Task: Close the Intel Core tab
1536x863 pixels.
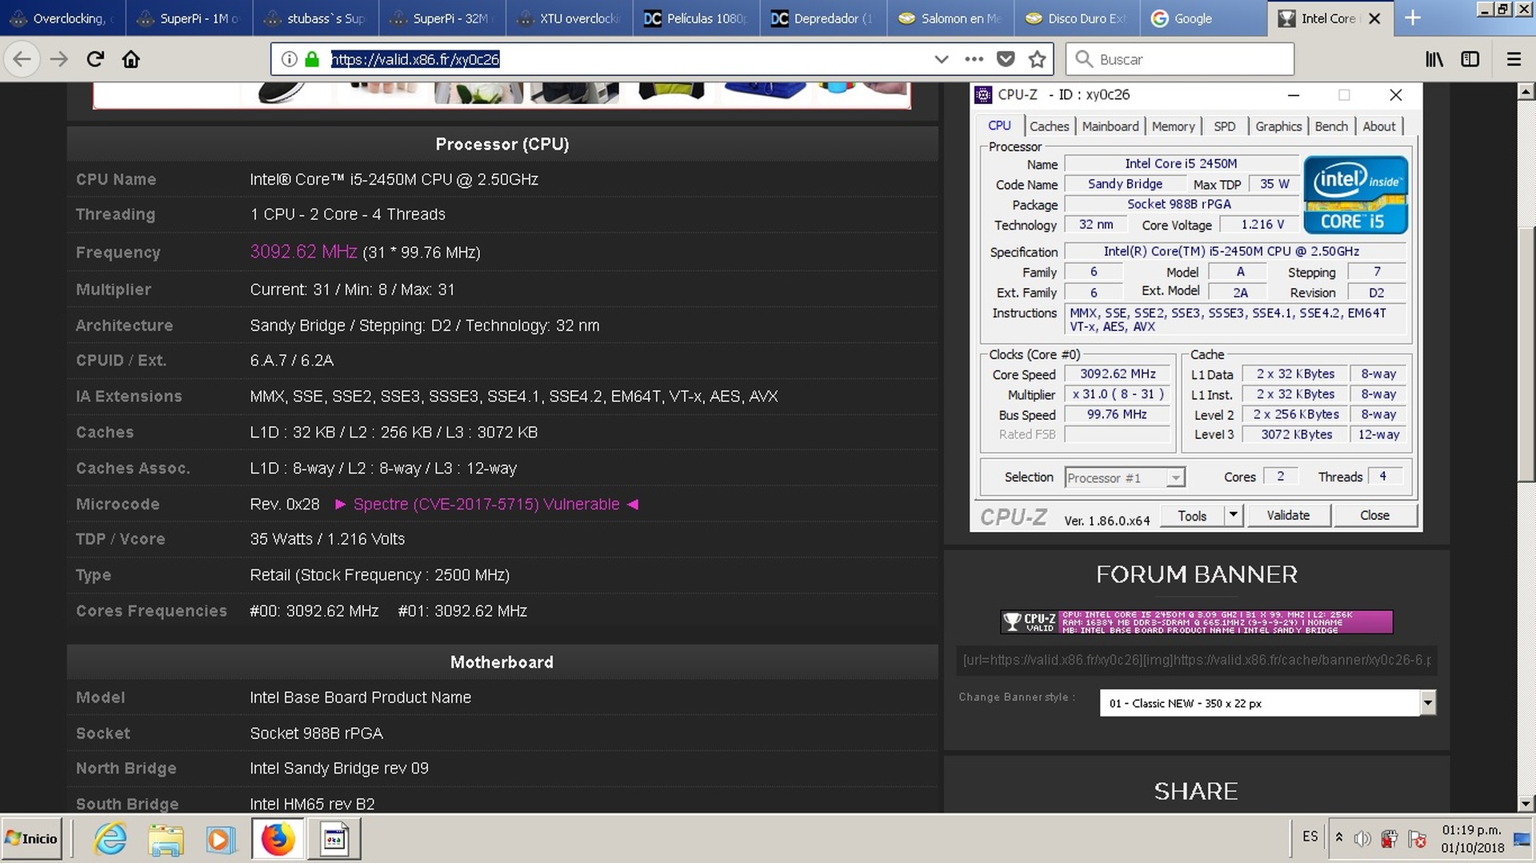Action: (x=1374, y=18)
